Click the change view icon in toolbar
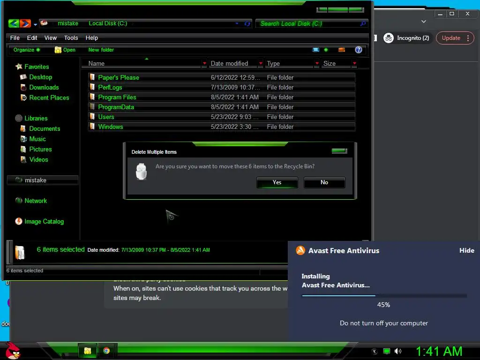The width and height of the screenshot is (480, 360). 316,50
